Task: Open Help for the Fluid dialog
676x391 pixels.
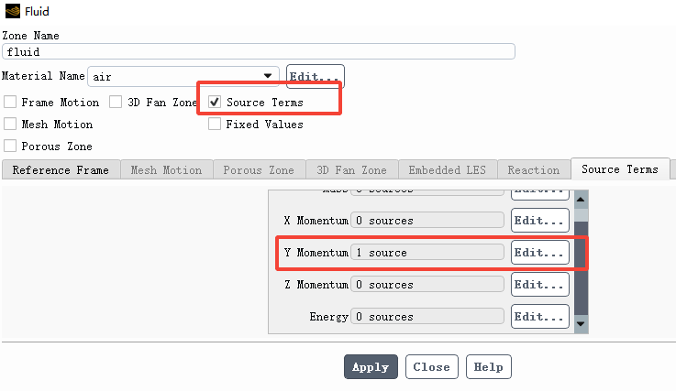Action: (x=489, y=367)
